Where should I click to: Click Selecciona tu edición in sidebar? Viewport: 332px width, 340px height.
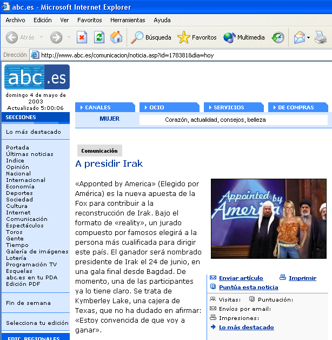(x=37, y=323)
